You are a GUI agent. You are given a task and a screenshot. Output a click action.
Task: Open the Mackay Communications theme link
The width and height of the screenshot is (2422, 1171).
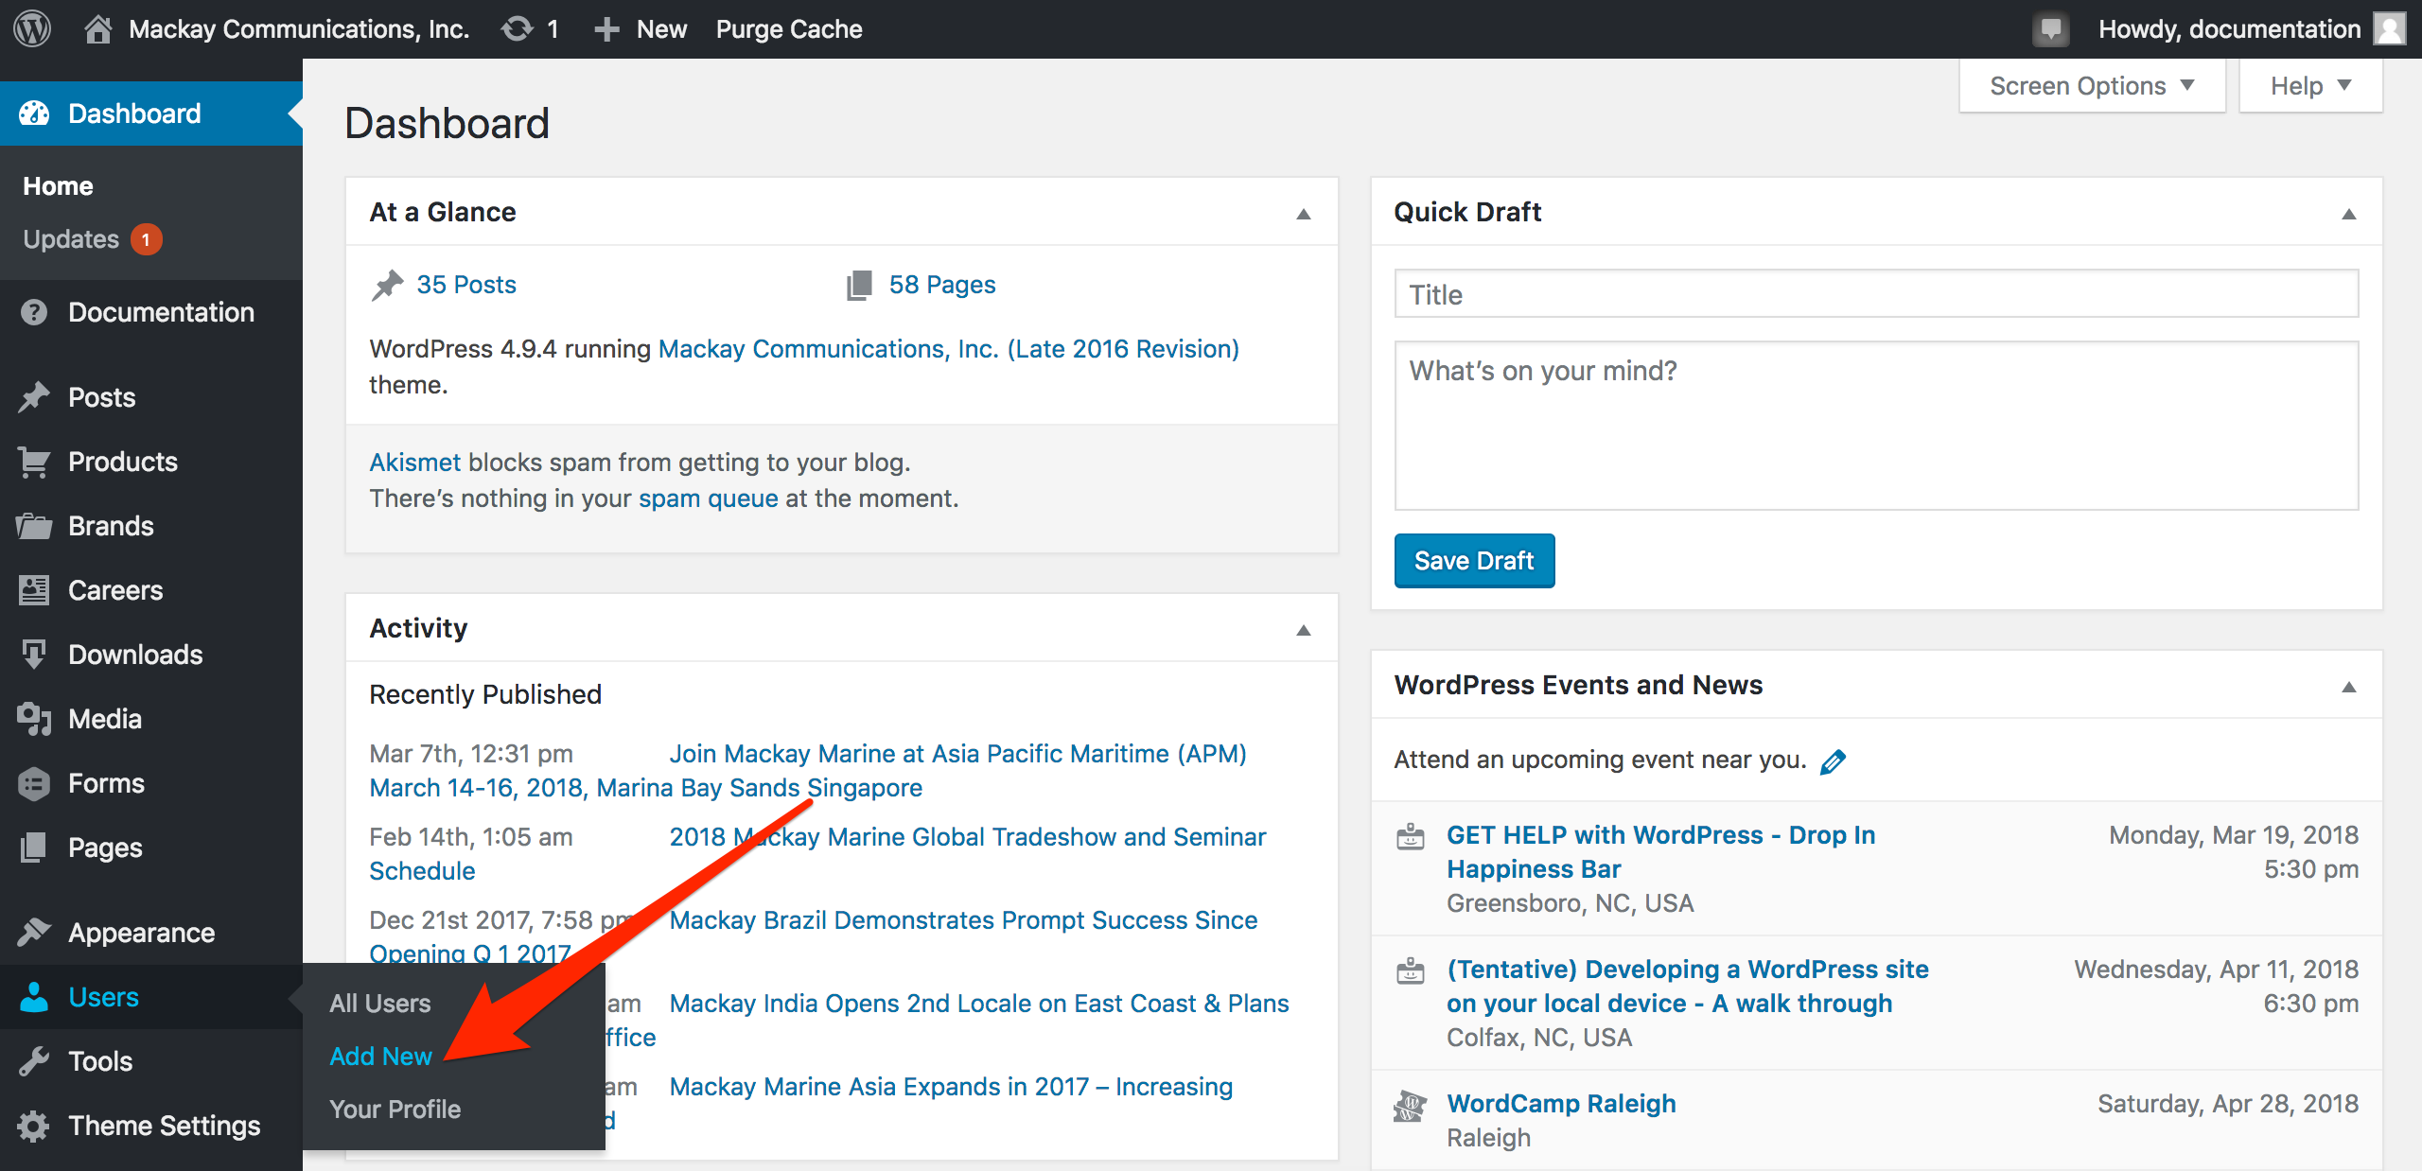(949, 349)
